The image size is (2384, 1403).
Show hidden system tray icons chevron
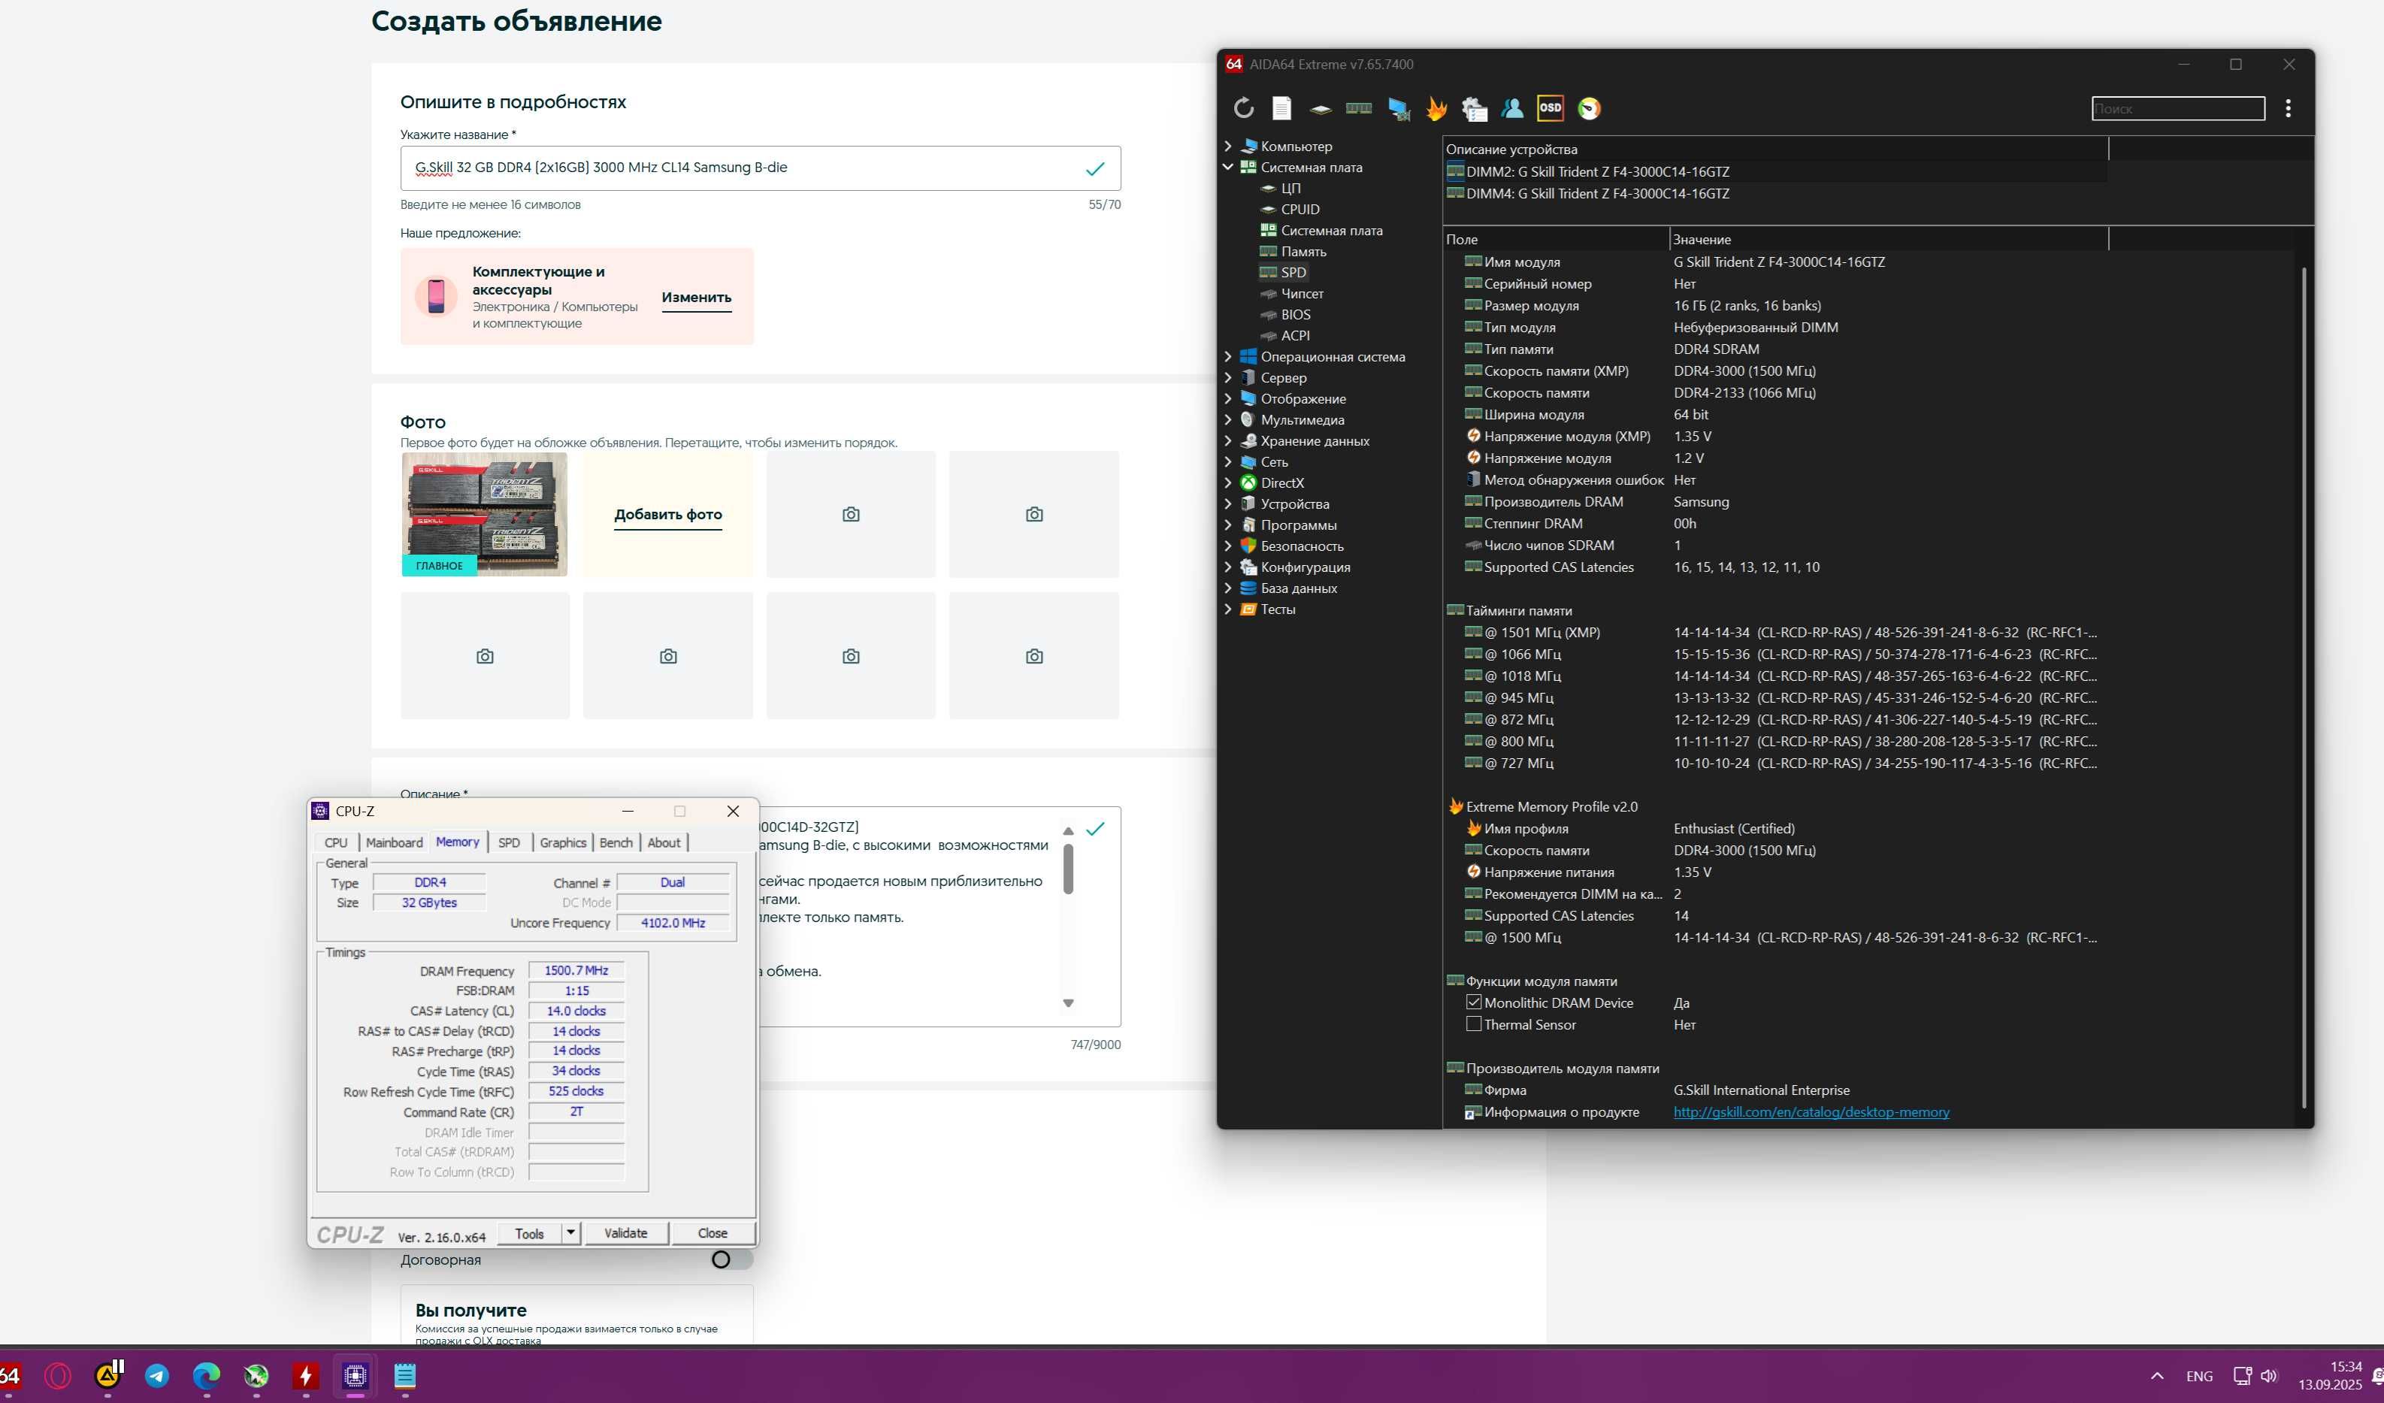pos(2157,1375)
